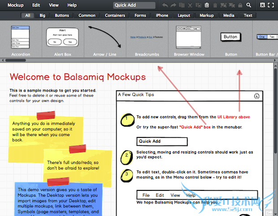Viewport: 278px width, 216px height.
Task: Open the Mockup menu
Action: [15, 5]
